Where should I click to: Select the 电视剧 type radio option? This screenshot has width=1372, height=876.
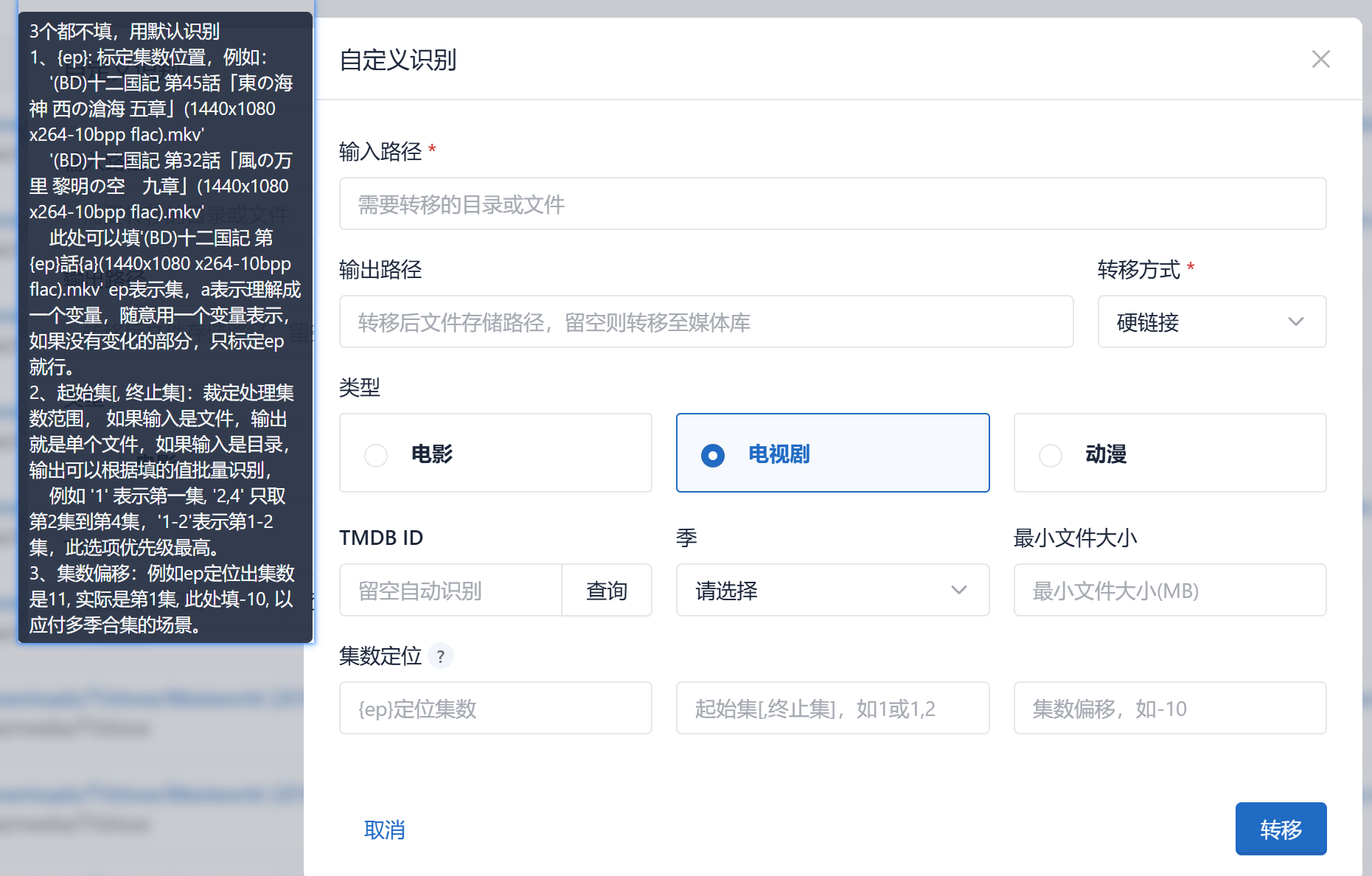tap(832, 453)
